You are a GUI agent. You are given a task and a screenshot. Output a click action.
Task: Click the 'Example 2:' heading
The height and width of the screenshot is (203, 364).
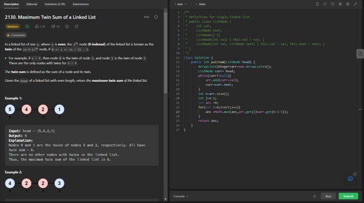tap(14, 172)
